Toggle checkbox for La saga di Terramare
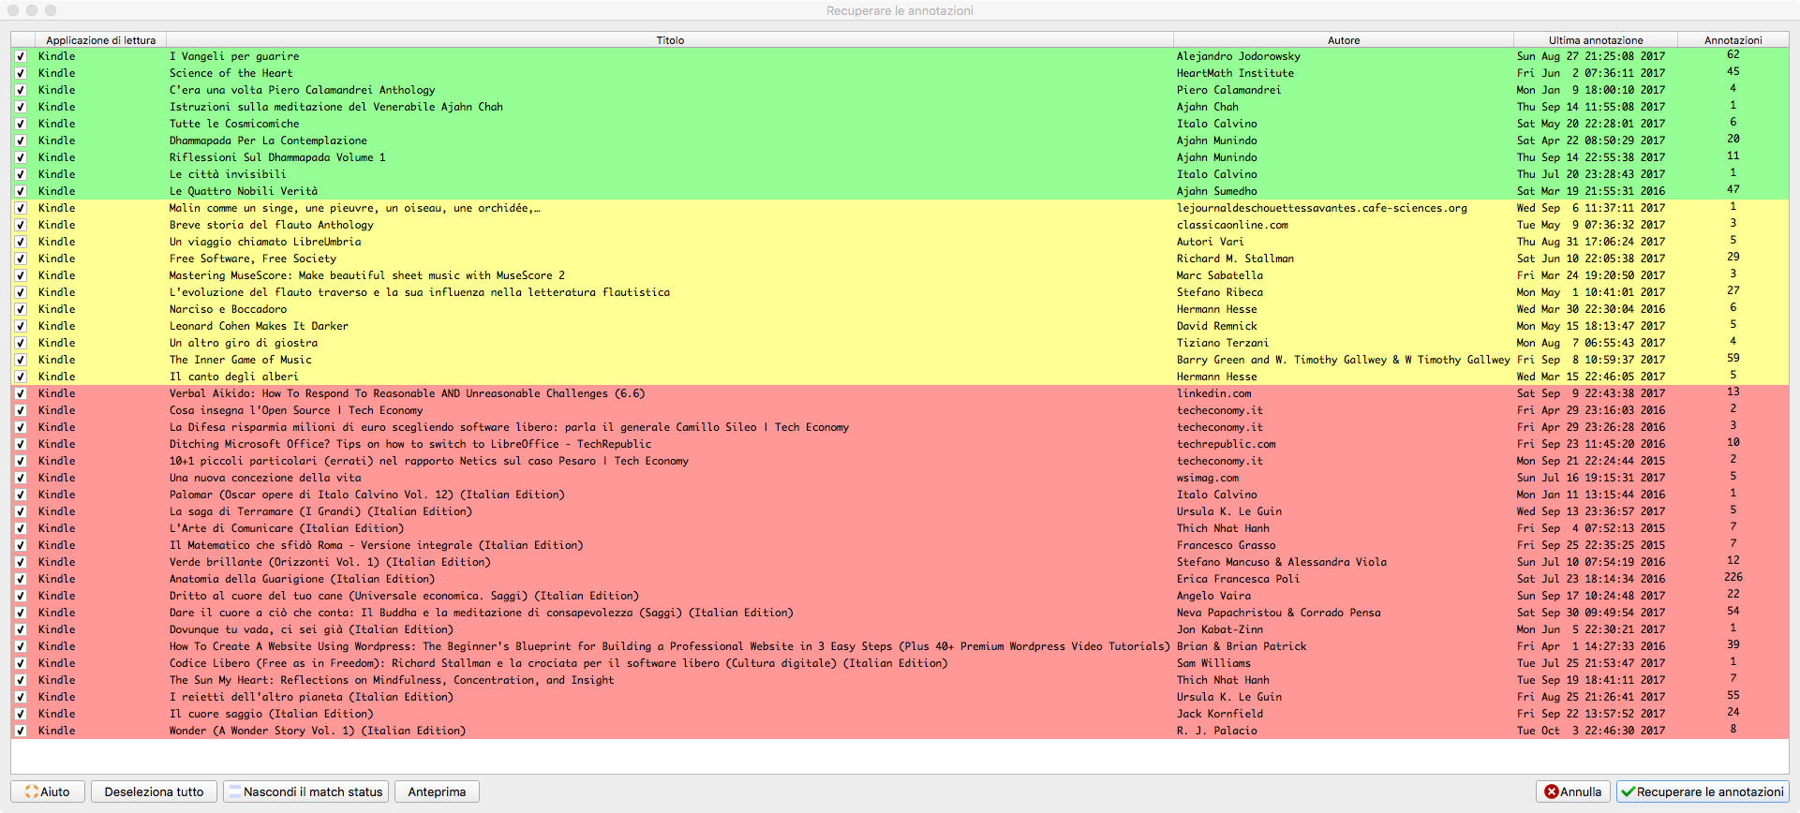The image size is (1800, 813). [21, 511]
